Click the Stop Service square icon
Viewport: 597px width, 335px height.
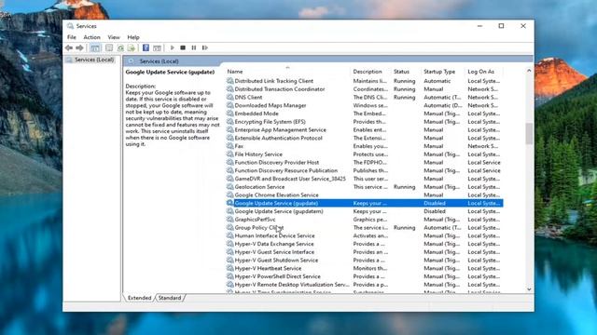(x=183, y=47)
